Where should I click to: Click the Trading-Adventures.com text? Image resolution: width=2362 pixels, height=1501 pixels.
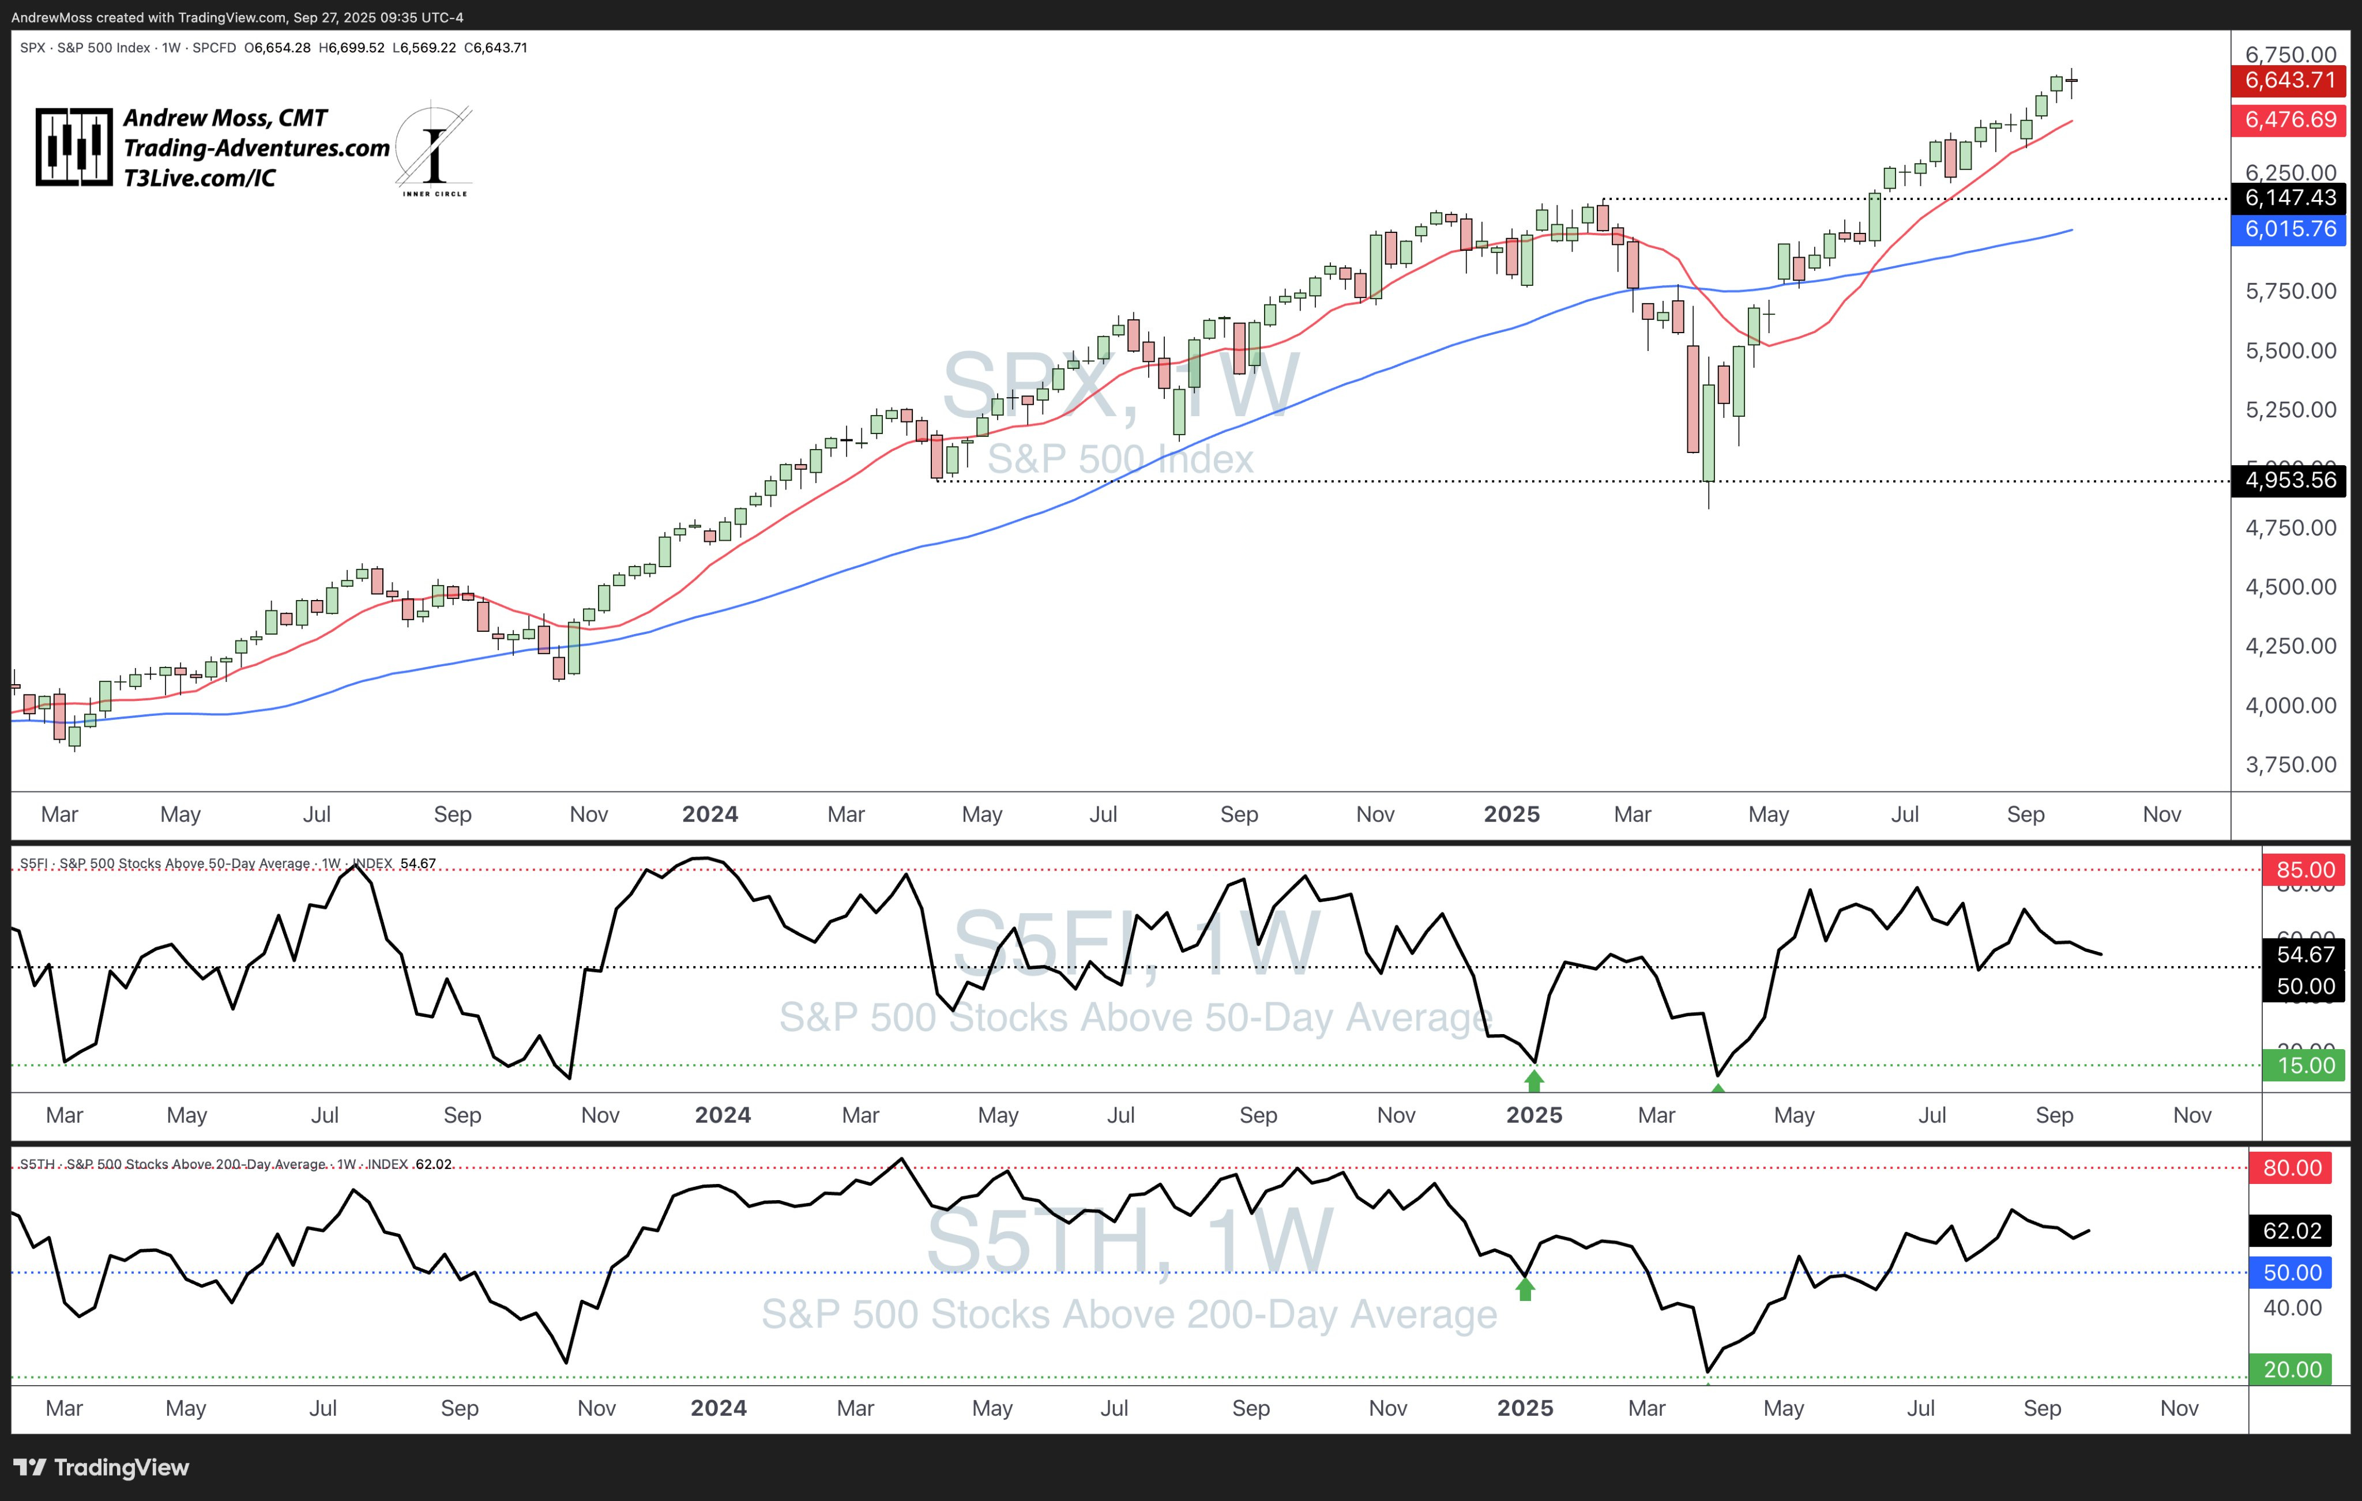coord(256,148)
